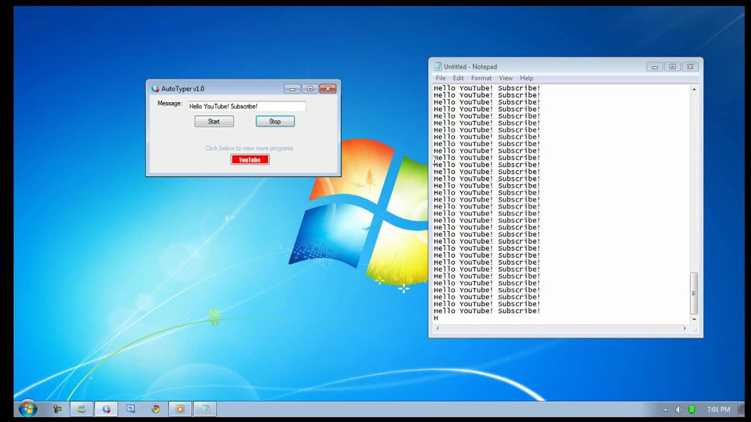Open the Notepad File menu
The height and width of the screenshot is (422, 751).
[x=441, y=78]
